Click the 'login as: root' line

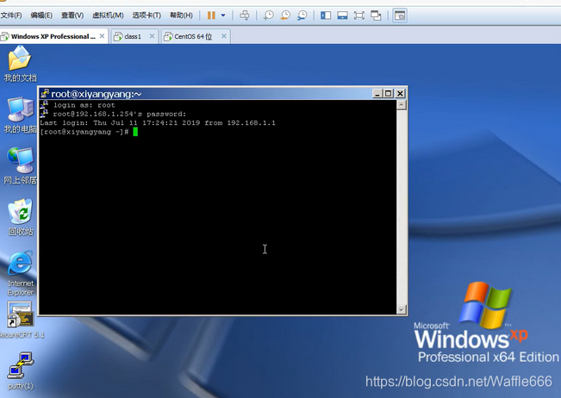[x=84, y=105]
